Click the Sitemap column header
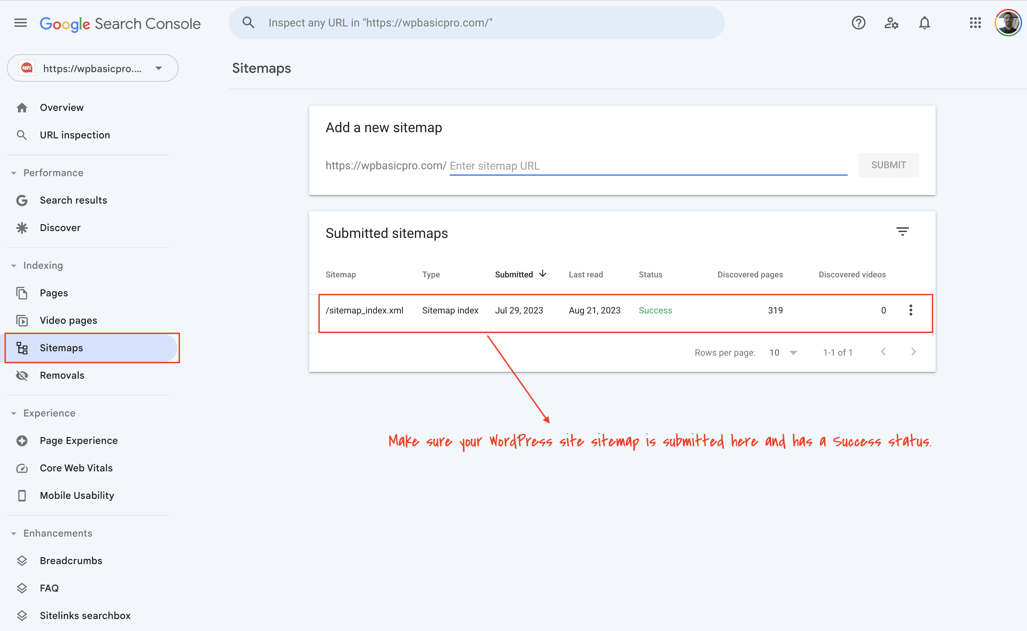Viewport: 1027px width, 631px height. coord(341,275)
